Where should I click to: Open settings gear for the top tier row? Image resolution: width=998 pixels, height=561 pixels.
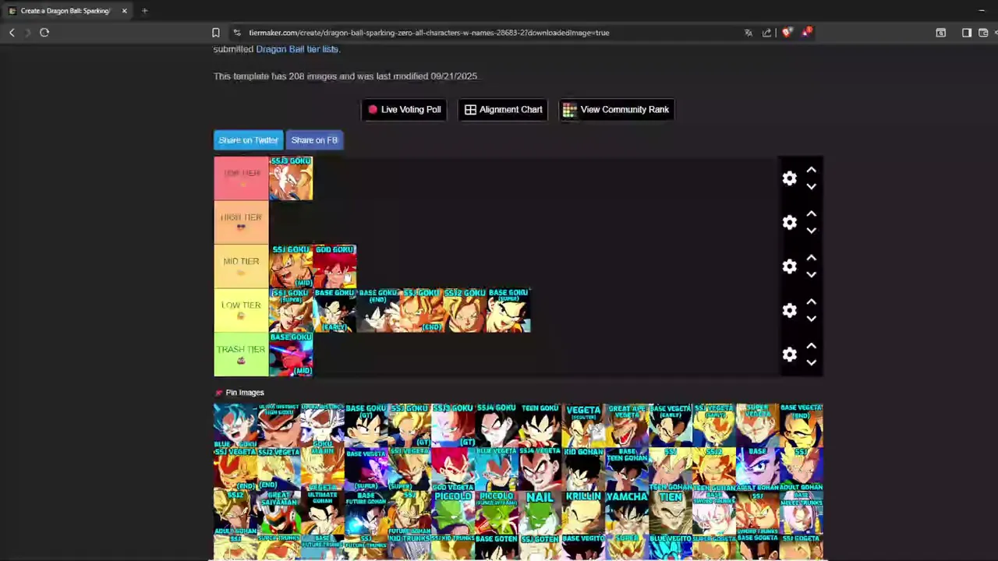(x=790, y=178)
